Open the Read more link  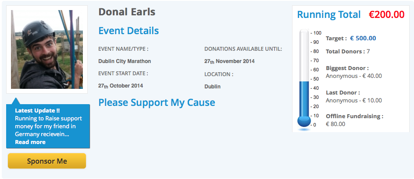pos(30,142)
